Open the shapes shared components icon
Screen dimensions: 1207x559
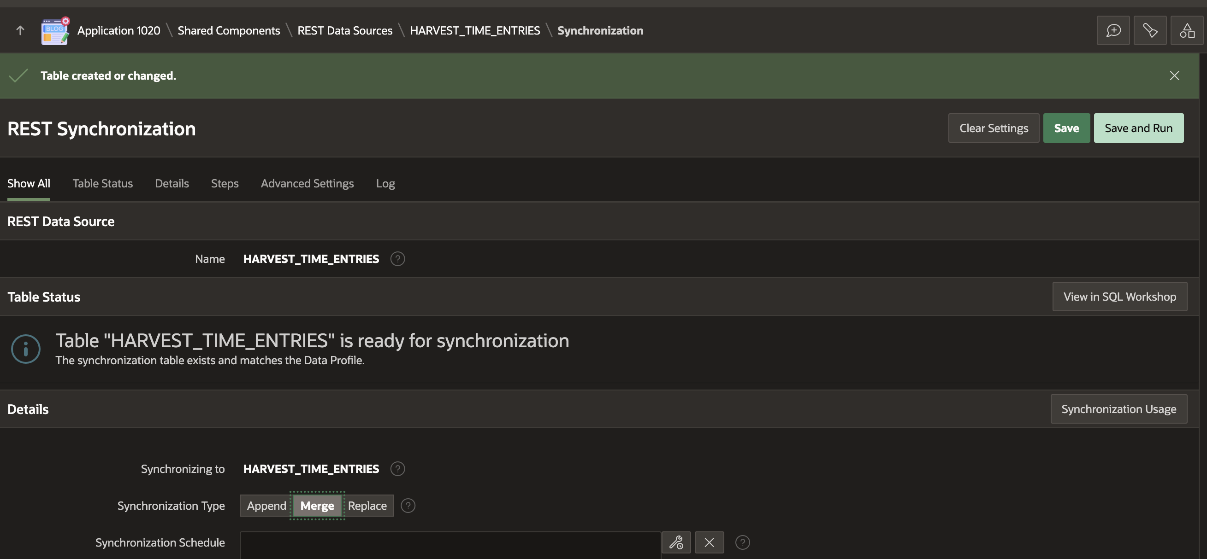click(x=1186, y=30)
